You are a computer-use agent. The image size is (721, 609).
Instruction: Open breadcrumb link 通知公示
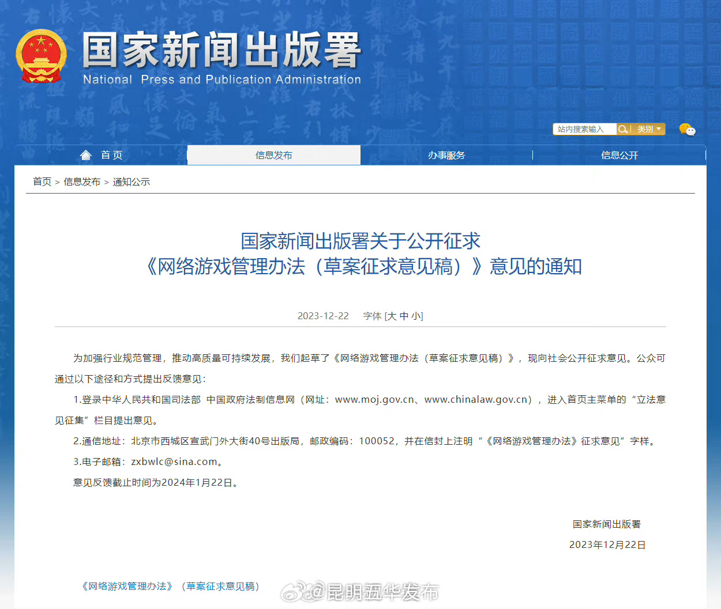(x=131, y=181)
